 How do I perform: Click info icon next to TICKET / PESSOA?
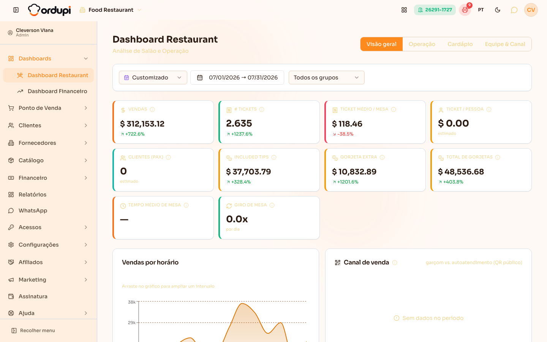[489, 109]
